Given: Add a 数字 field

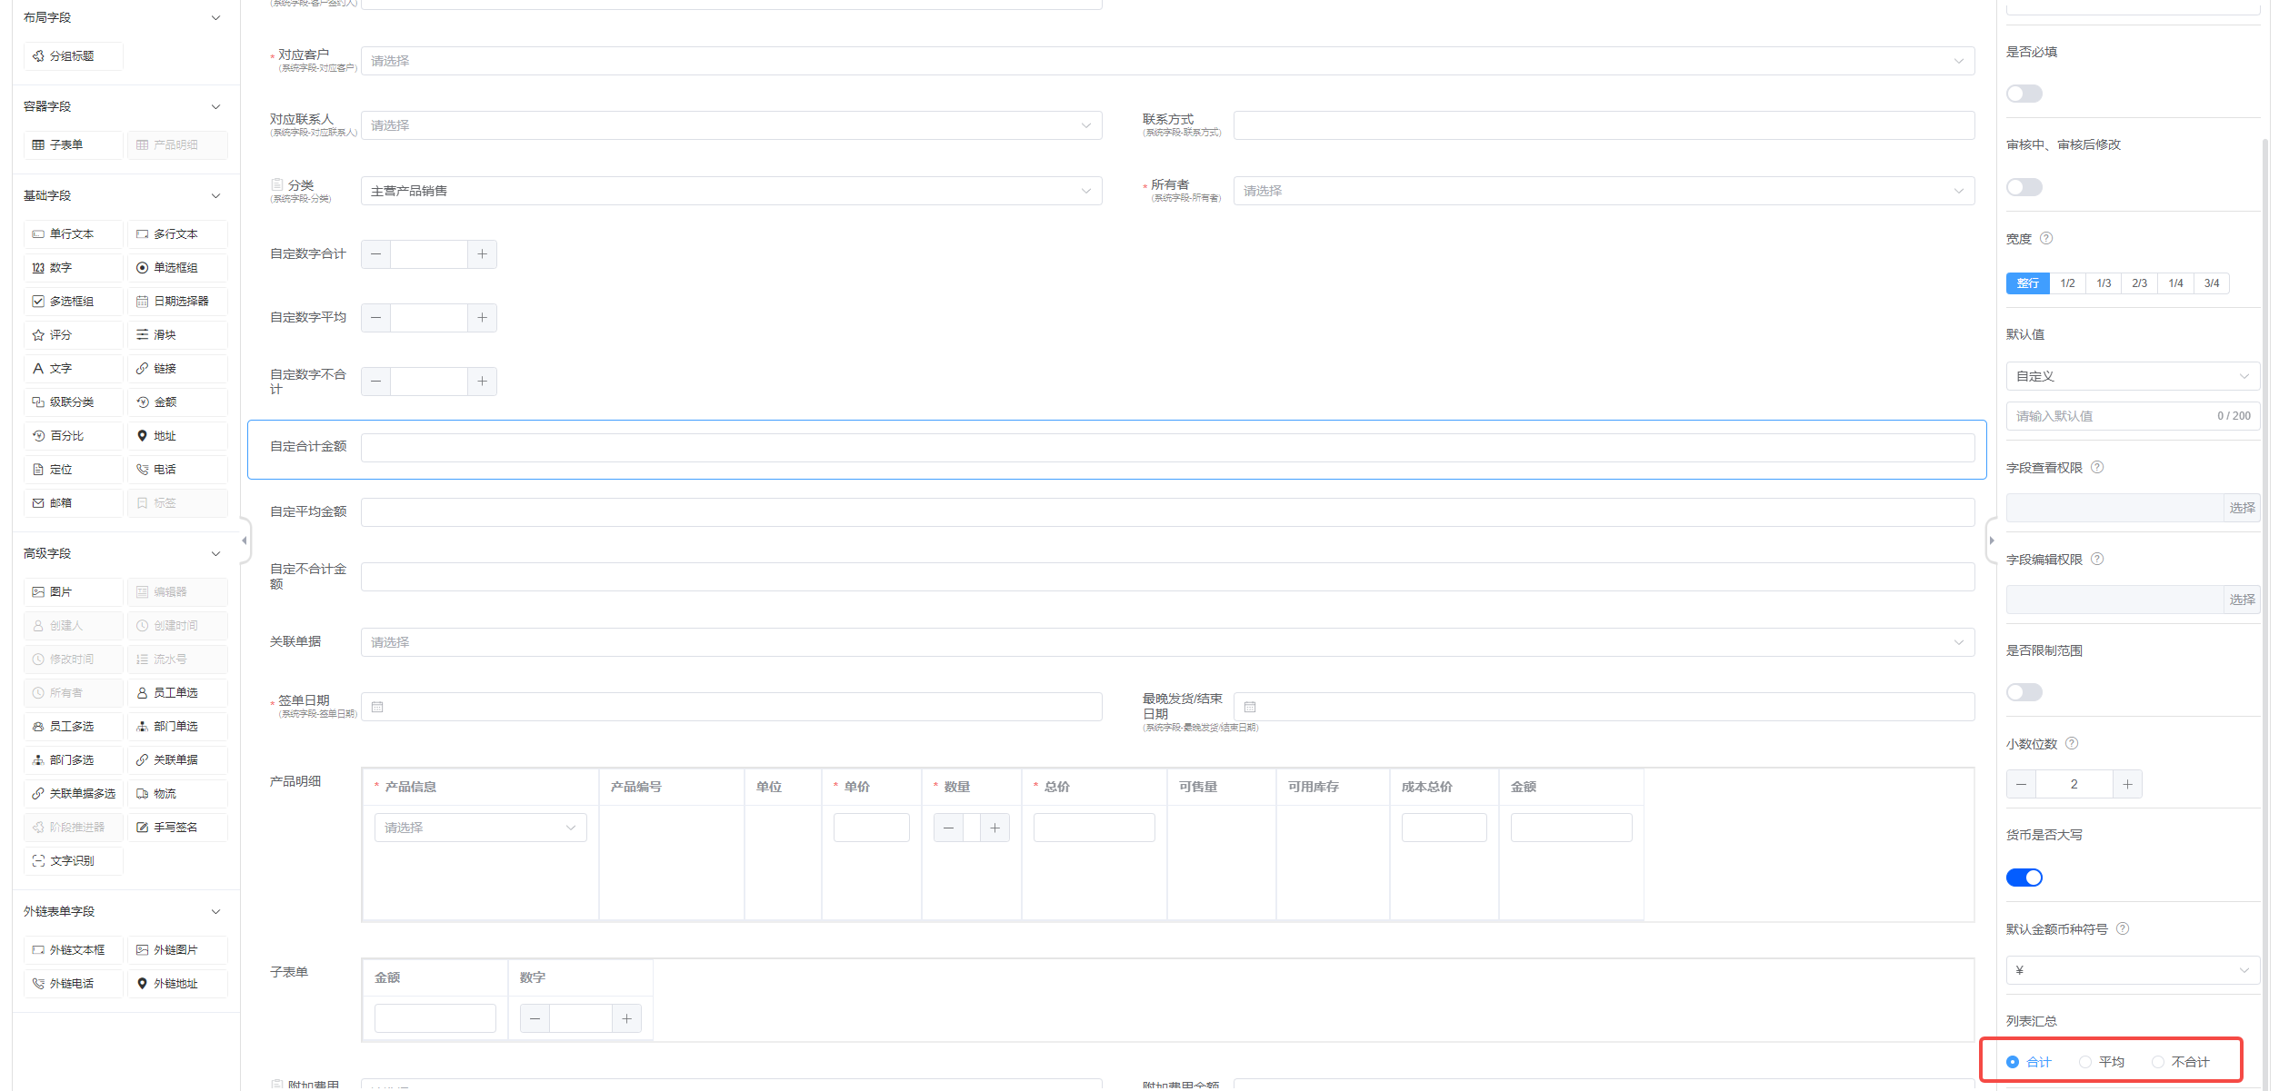Looking at the screenshot, I should 73,268.
